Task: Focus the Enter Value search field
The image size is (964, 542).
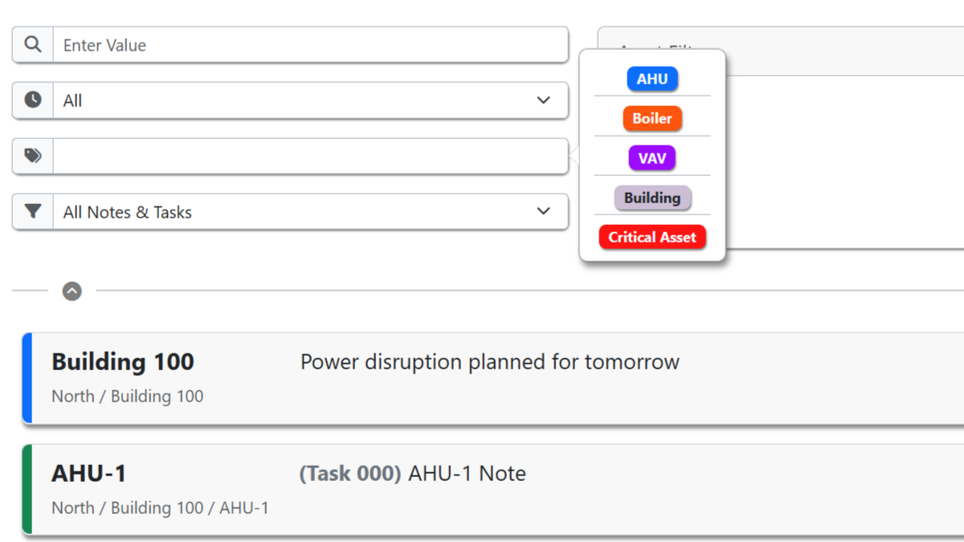Action: click(310, 45)
